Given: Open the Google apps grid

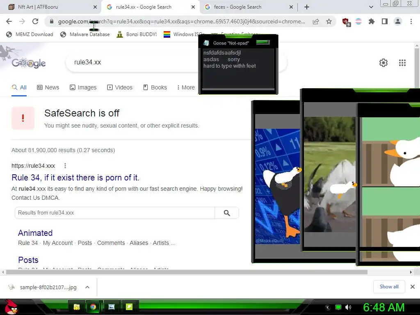Looking at the screenshot, I should point(402,63).
